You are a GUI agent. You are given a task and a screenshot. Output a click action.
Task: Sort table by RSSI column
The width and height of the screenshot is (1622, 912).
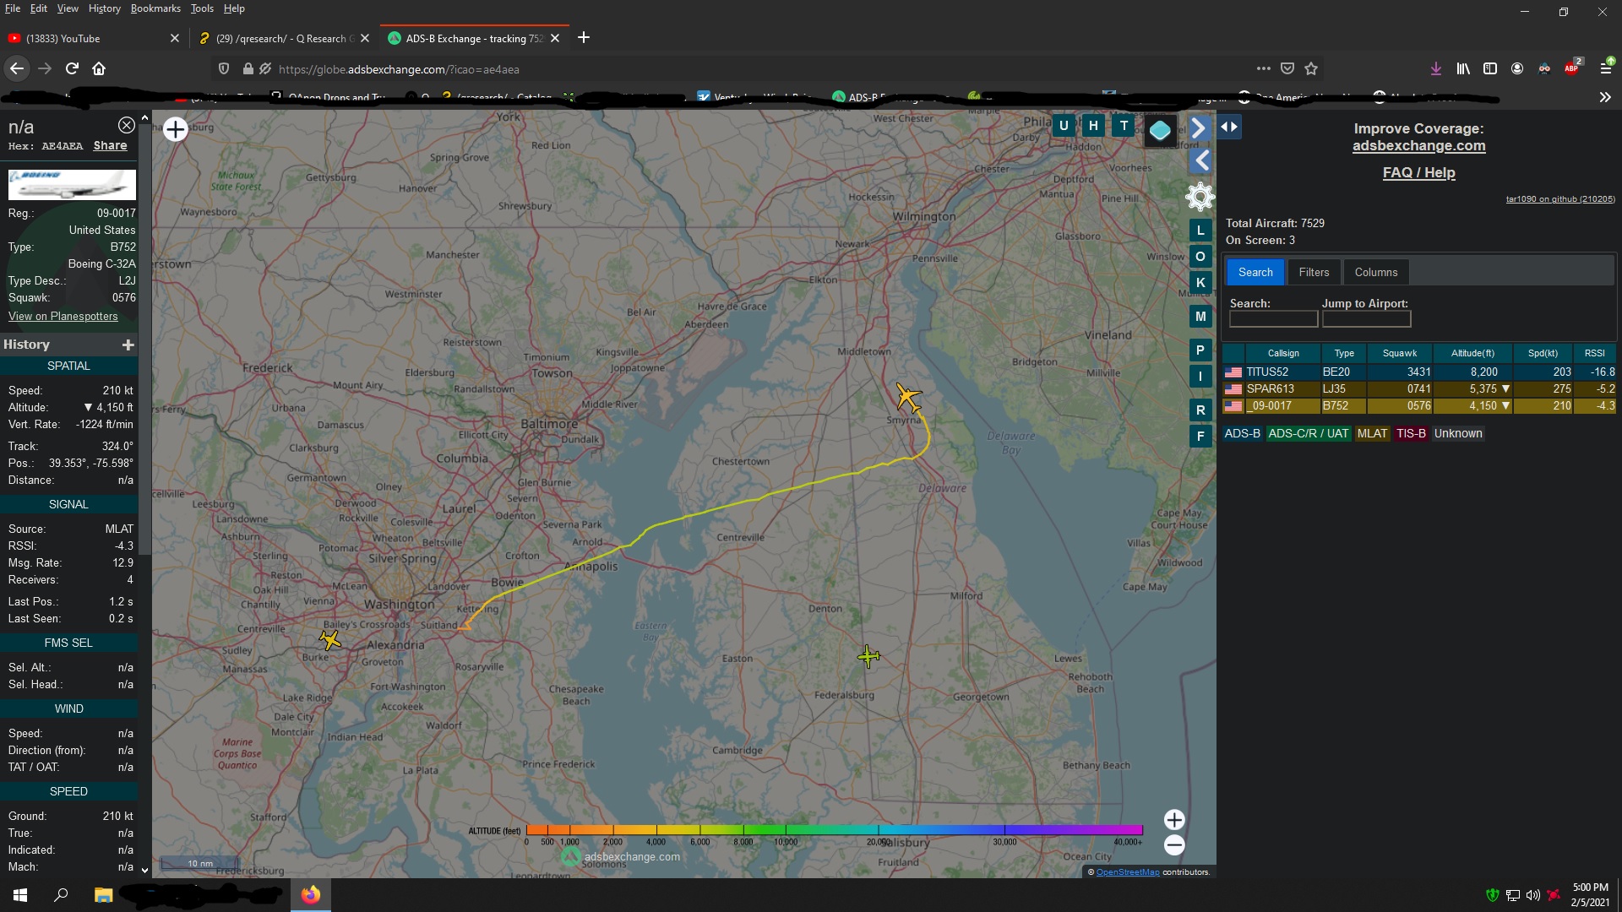pyautogui.click(x=1595, y=353)
